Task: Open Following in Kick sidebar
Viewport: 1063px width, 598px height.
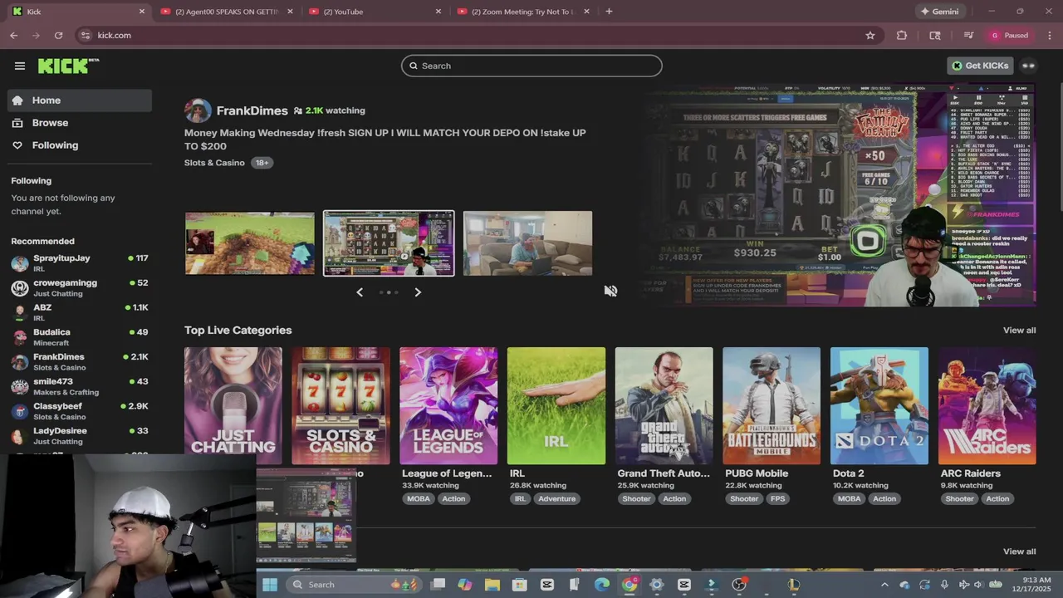Action: click(80, 145)
